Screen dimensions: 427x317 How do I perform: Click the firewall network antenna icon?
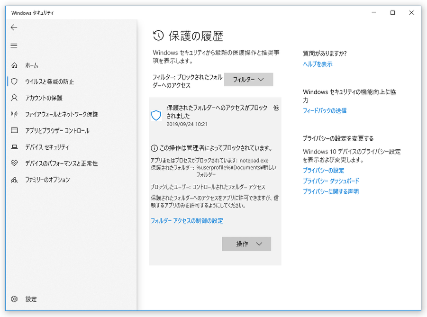point(14,114)
